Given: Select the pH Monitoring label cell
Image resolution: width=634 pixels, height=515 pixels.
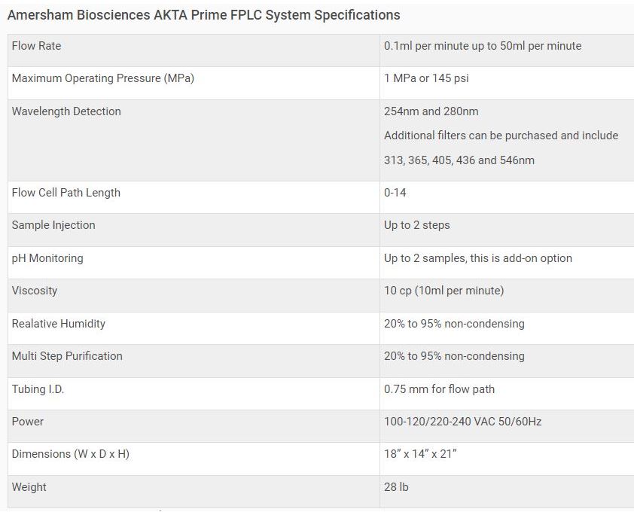Looking at the screenshot, I should pos(47,258).
